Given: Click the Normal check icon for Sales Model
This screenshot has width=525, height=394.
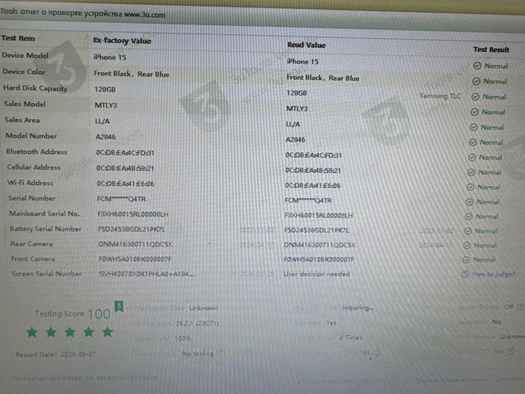Looking at the screenshot, I should (474, 112).
